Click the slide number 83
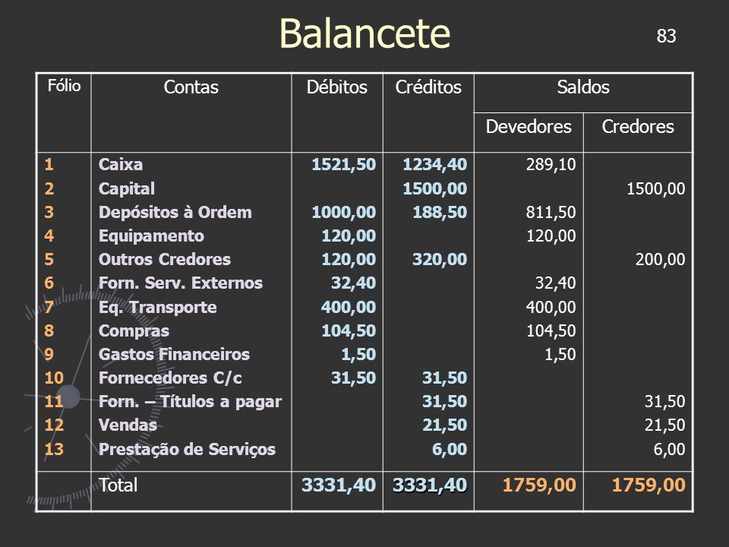The width and height of the screenshot is (729, 547). pos(666,36)
